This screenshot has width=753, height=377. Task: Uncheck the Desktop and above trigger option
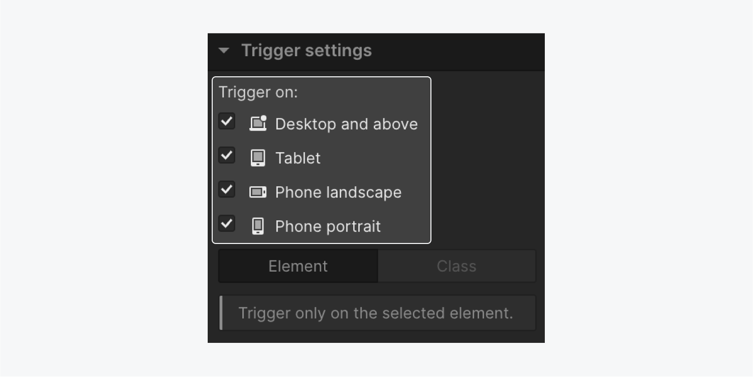226,121
